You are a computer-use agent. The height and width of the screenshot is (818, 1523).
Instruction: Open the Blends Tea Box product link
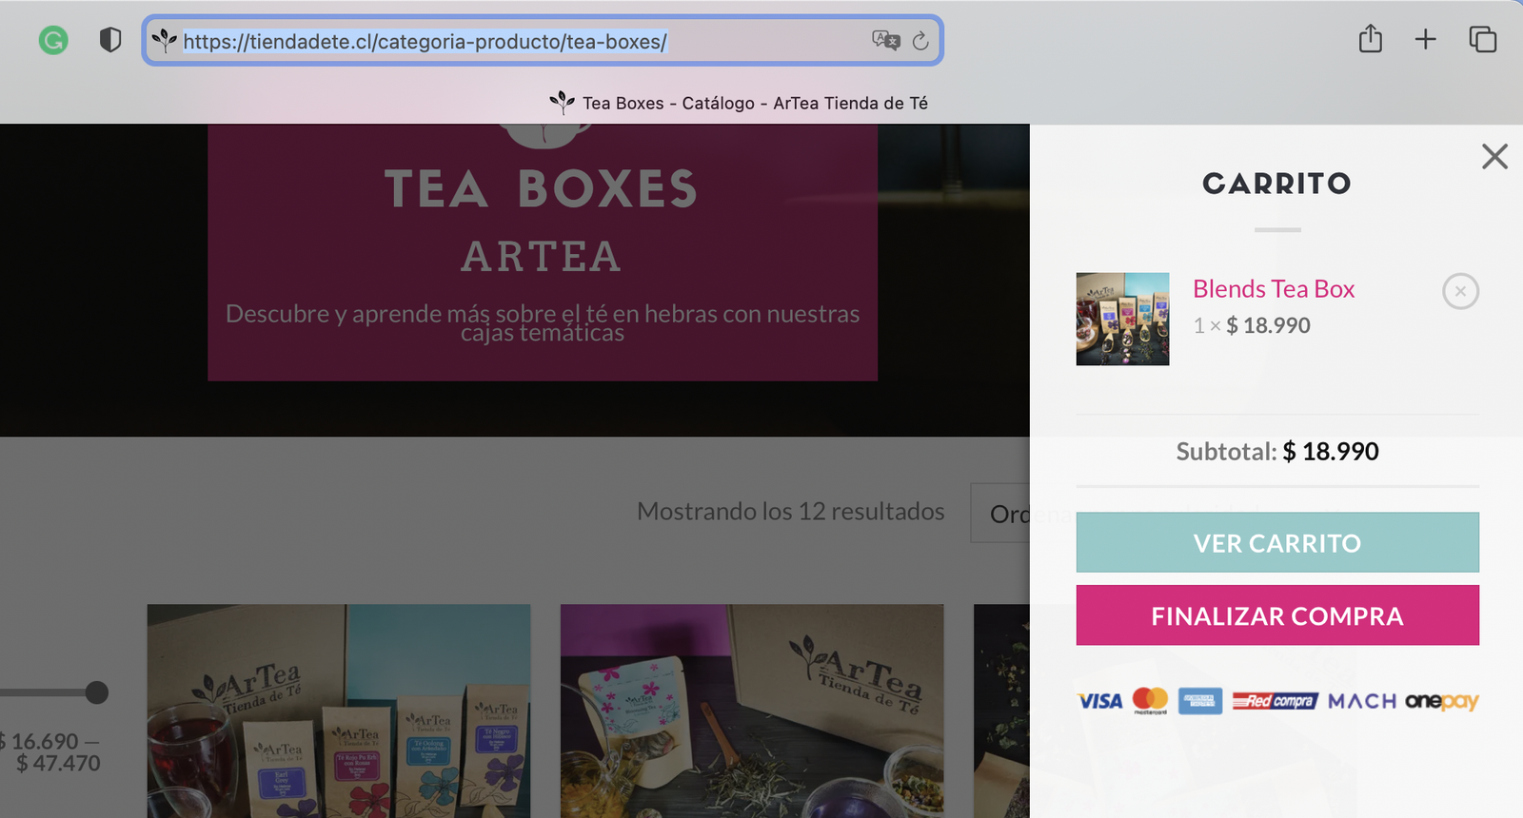tap(1273, 289)
